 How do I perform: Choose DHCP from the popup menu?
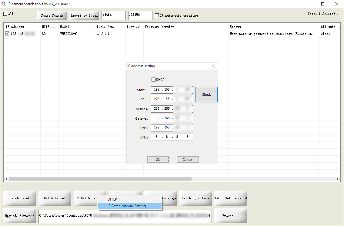(x=130, y=199)
